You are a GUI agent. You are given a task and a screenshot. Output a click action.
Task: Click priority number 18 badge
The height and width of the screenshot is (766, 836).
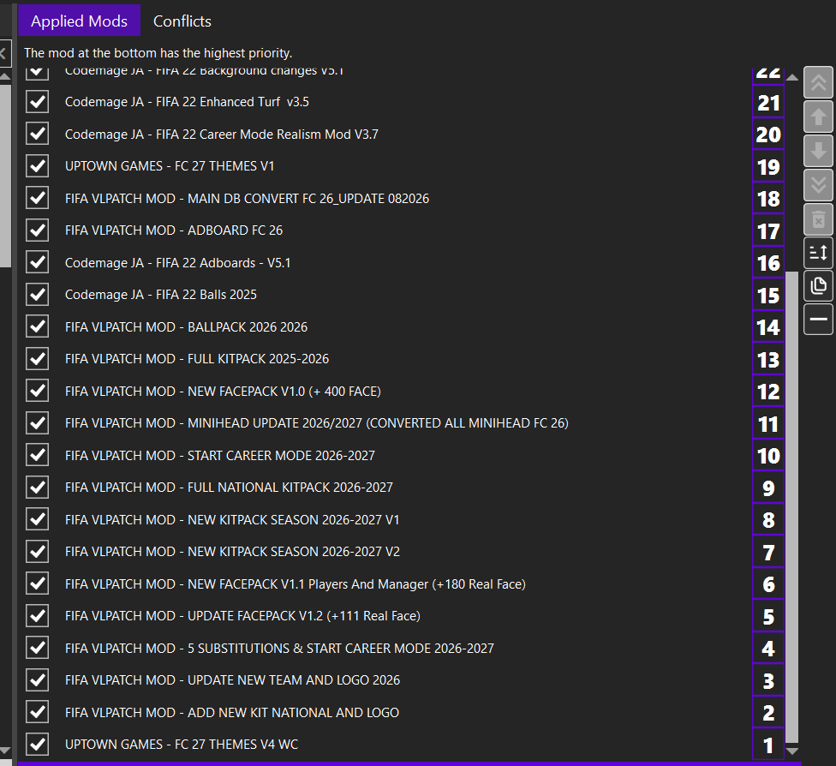768,199
